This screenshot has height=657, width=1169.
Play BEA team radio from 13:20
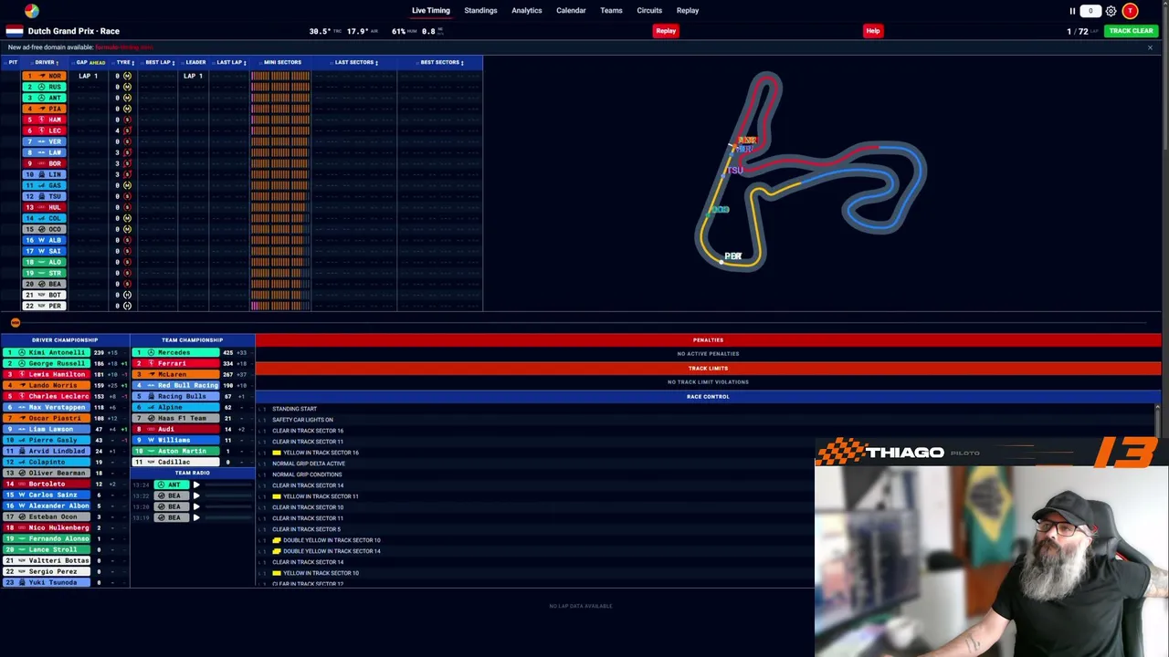196,506
